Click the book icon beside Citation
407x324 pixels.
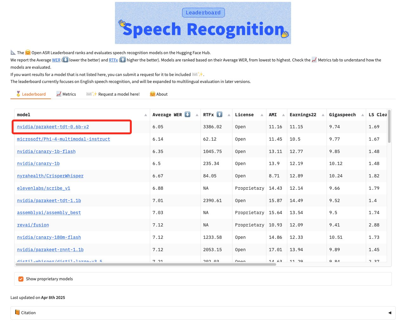tap(17, 313)
